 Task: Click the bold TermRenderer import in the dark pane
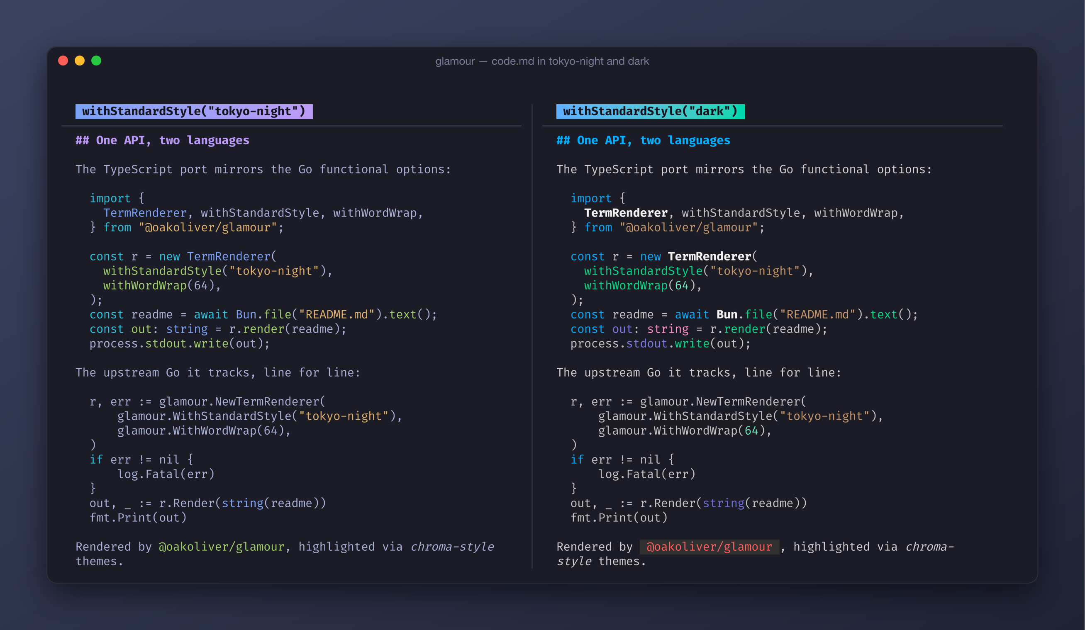click(x=626, y=213)
